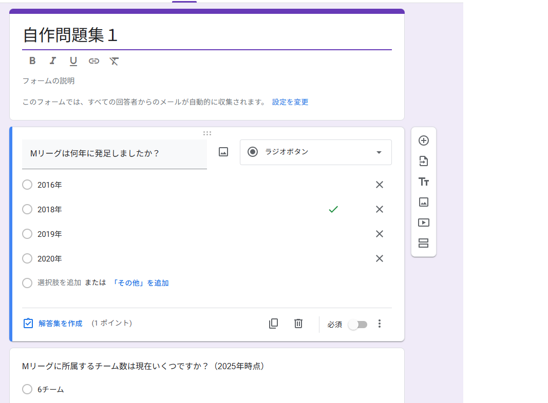Viewport: 548px width, 403px height.
Task: Apply italic formatting to the form title
Action: [53, 61]
